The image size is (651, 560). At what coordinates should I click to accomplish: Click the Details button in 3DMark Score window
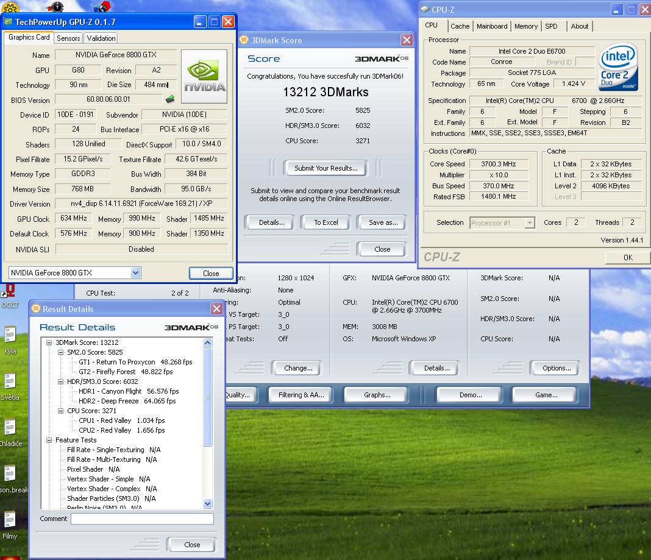tap(271, 222)
